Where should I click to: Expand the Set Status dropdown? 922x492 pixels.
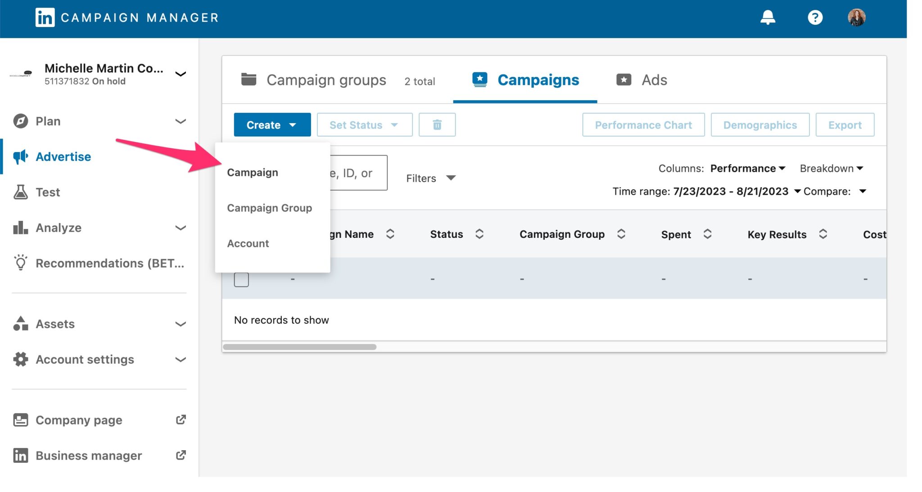pos(364,125)
